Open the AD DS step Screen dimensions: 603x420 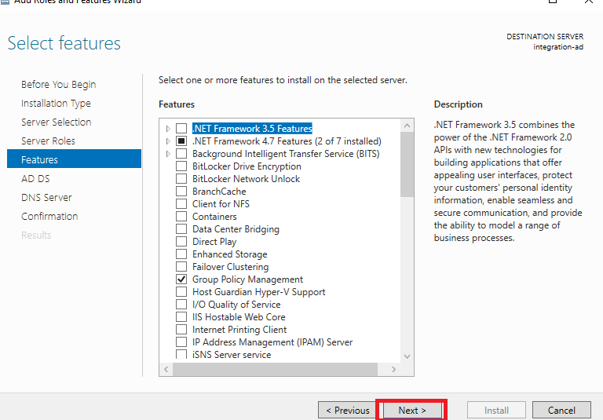point(35,178)
